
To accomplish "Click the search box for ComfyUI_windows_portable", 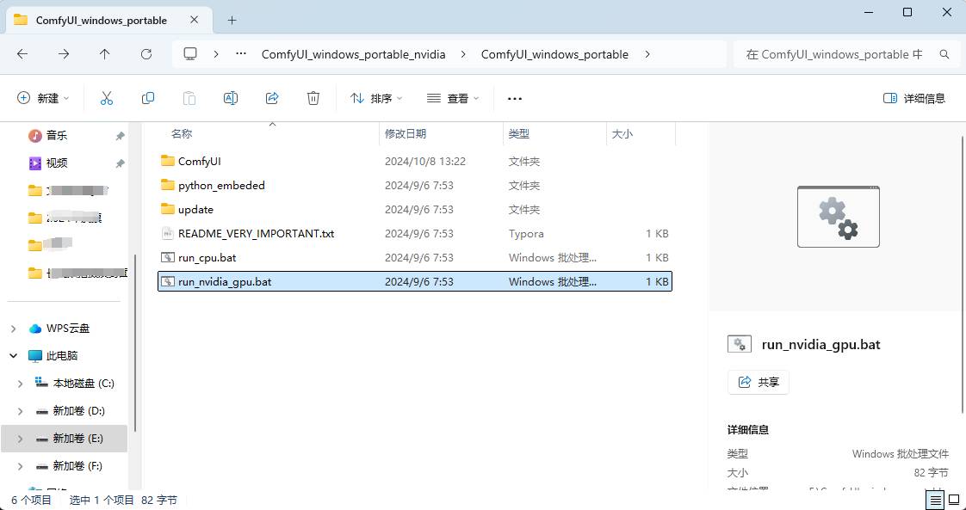I will [x=845, y=54].
